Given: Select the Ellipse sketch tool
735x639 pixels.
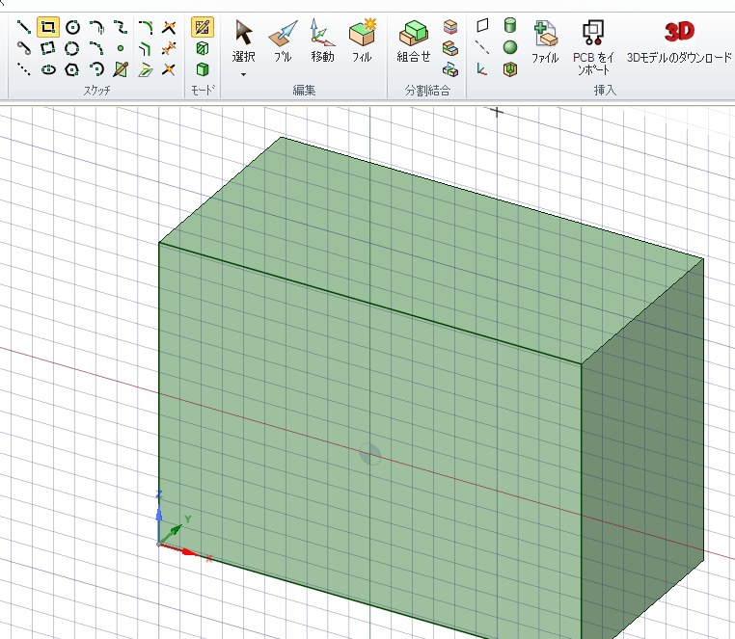Looking at the screenshot, I should point(48,69).
